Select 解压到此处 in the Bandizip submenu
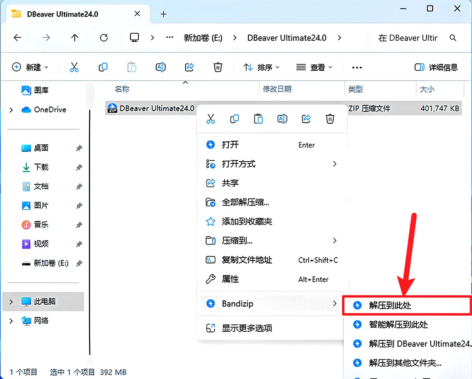 click(x=407, y=305)
